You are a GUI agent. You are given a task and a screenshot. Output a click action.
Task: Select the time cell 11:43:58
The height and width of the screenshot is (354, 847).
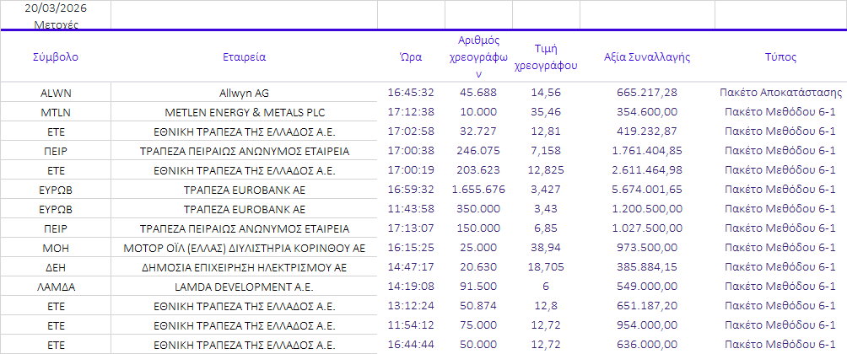(x=411, y=209)
